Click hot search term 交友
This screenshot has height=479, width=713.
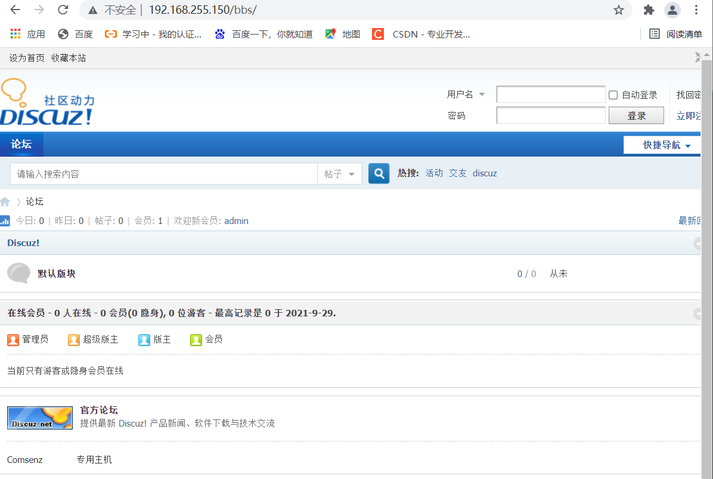point(457,173)
